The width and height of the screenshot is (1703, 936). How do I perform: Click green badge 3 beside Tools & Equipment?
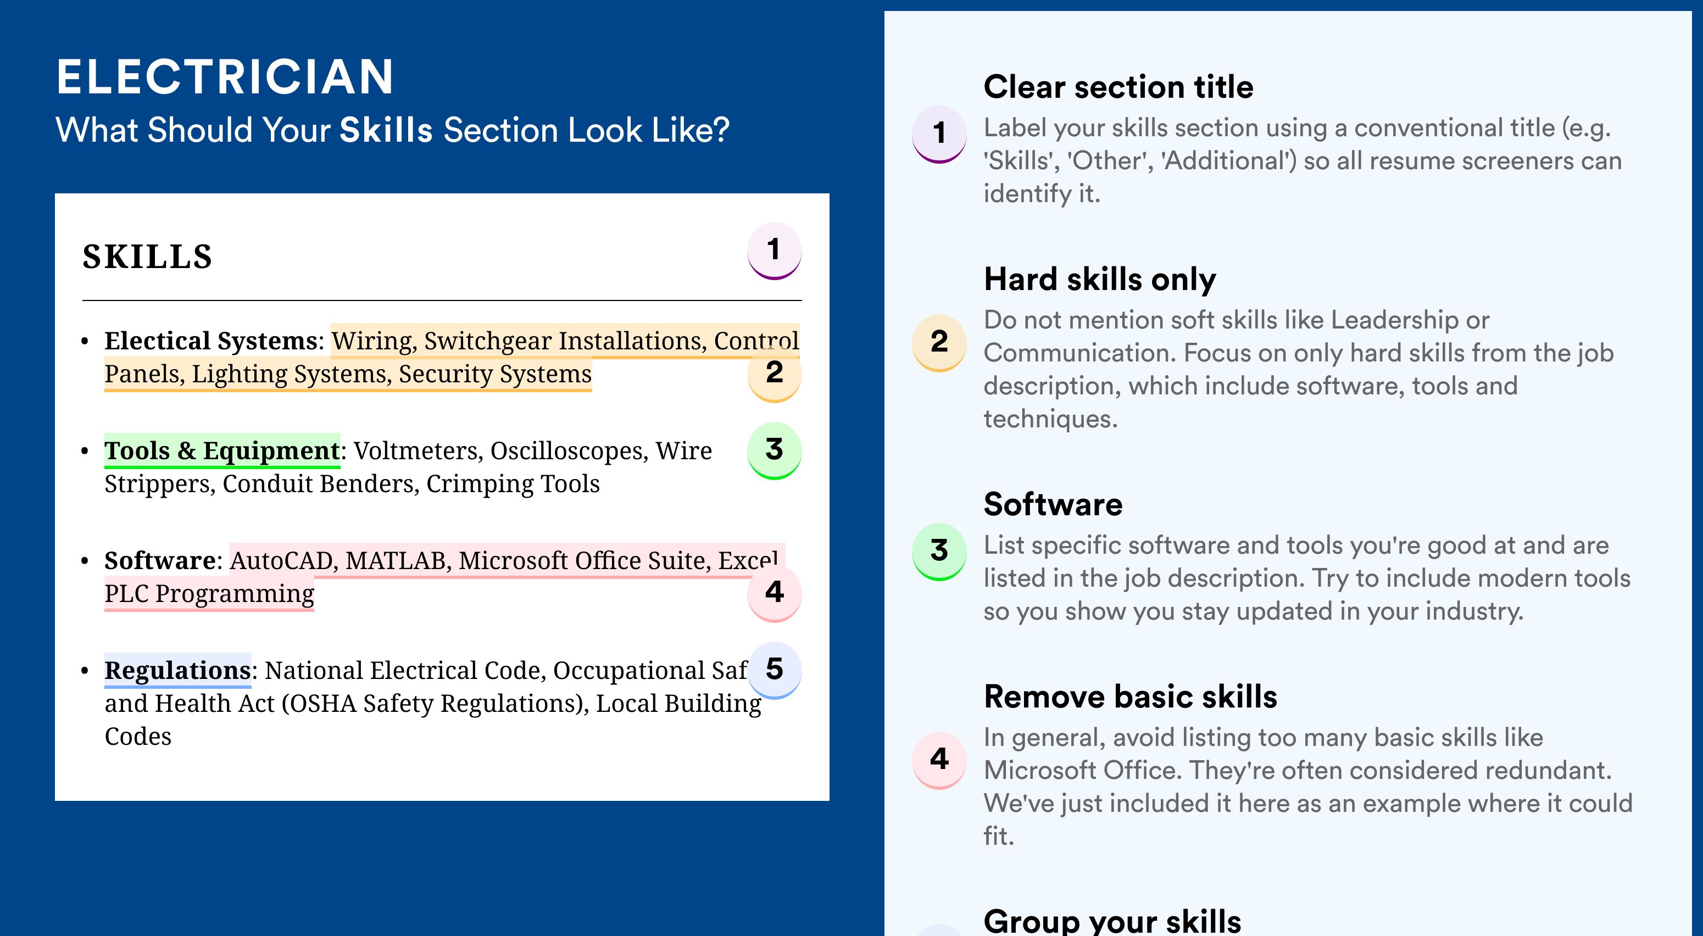[774, 450]
